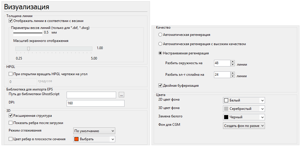This screenshot has height=146, width=300.
Task: Enable HPGL rotation on open checkbox
Action: pos(11,74)
